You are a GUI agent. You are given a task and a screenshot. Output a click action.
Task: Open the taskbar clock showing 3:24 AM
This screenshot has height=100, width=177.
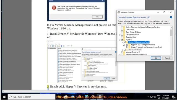click(x=166, y=97)
